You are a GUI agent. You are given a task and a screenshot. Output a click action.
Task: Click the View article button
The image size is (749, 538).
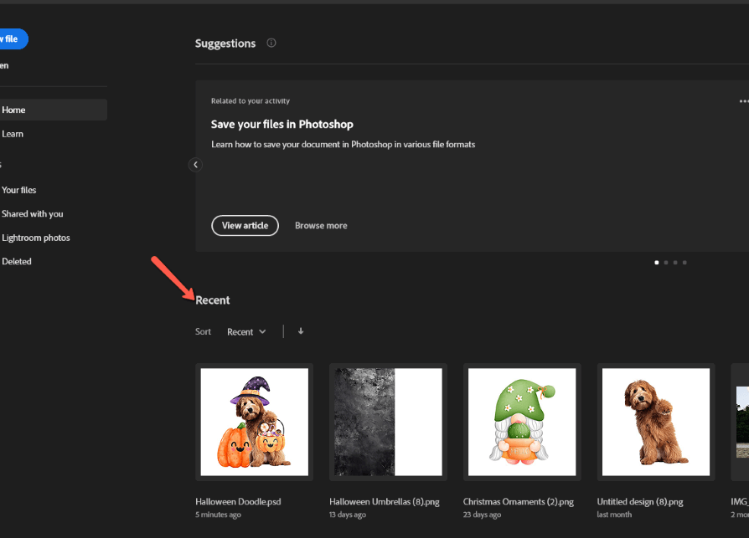[x=245, y=225]
